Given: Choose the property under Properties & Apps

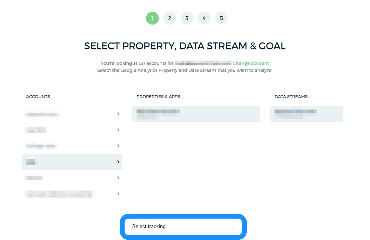Looking at the screenshot, I should (x=196, y=114).
